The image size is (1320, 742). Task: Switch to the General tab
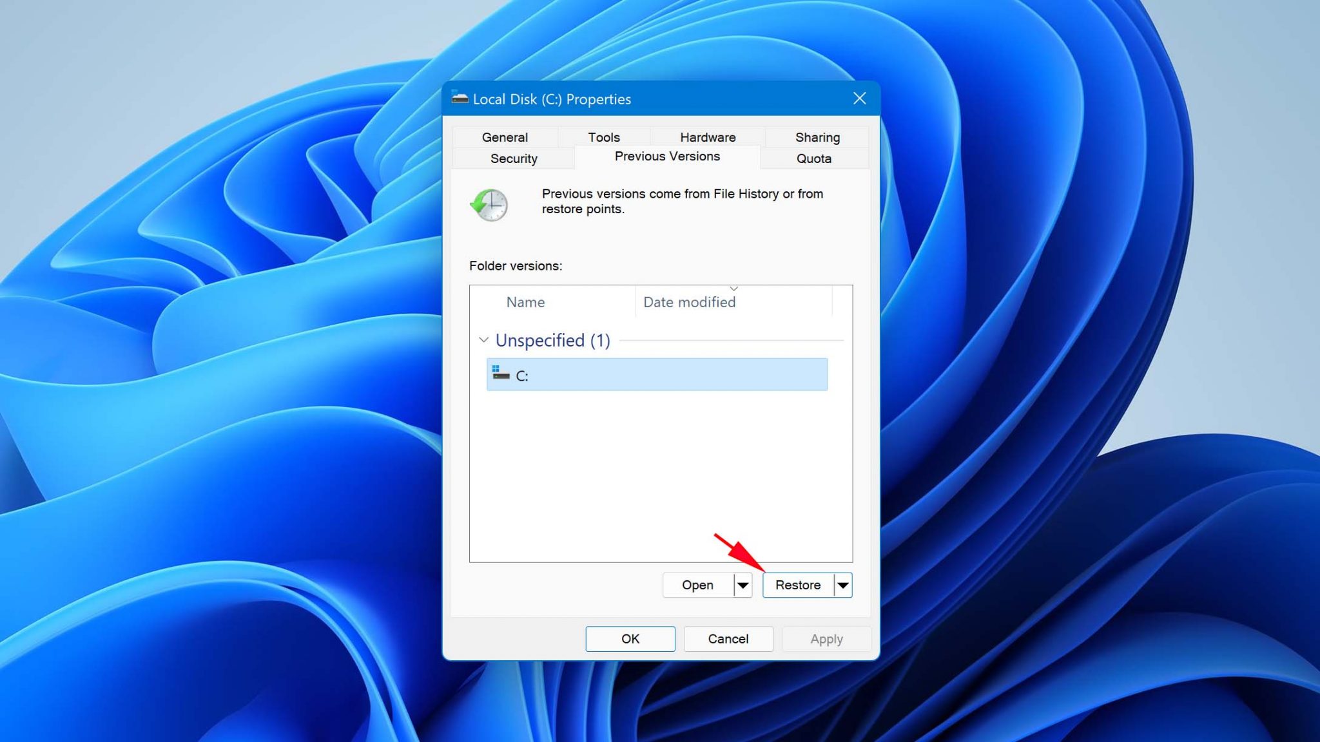point(505,137)
